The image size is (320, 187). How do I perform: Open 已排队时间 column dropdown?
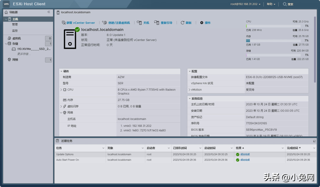click(x=200, y=148)
